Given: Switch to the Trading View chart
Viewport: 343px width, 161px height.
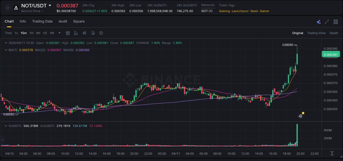Looking at the screenshot, I should [x=316, y=33].
